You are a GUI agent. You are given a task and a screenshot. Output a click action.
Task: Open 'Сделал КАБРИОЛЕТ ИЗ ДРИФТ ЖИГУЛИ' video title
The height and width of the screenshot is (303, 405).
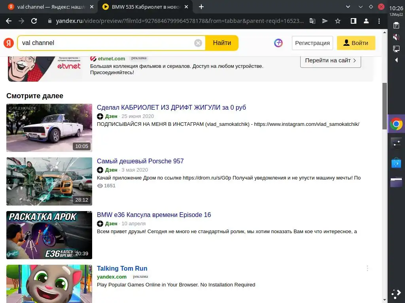pyautogui.click(x=171, y=107)
